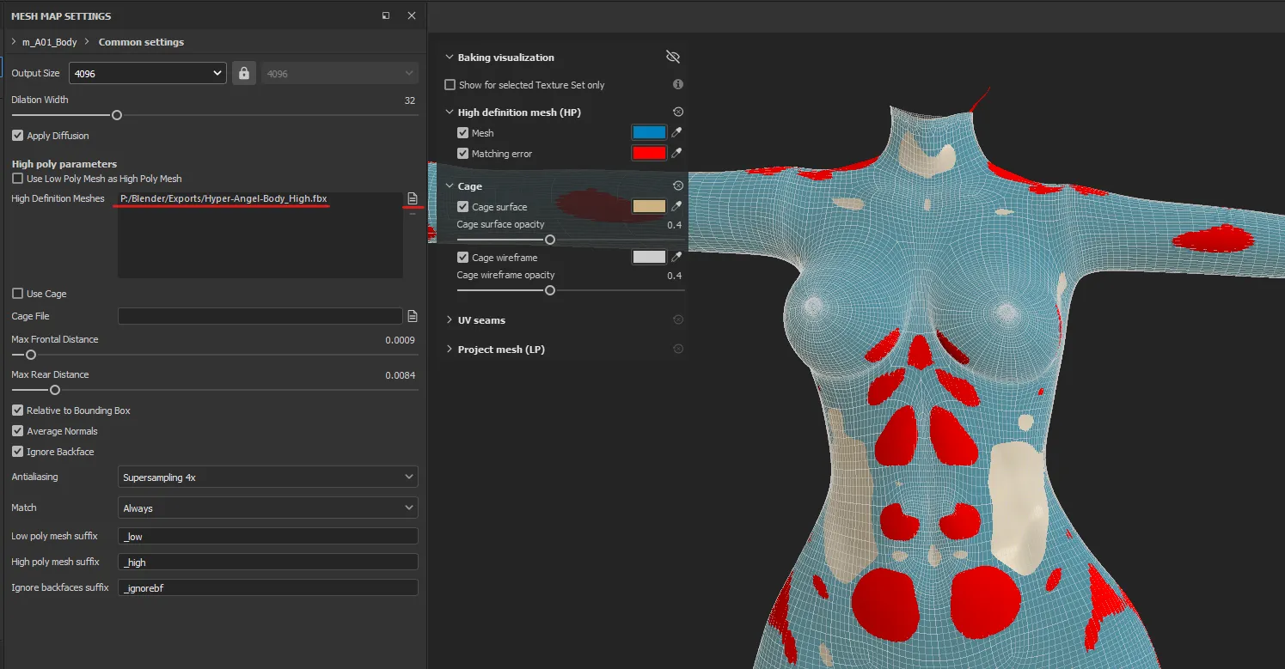Click the red Matching error color swatch
Image resolution: width=1285 pixels, height=669 pixels.
[649, 153]
